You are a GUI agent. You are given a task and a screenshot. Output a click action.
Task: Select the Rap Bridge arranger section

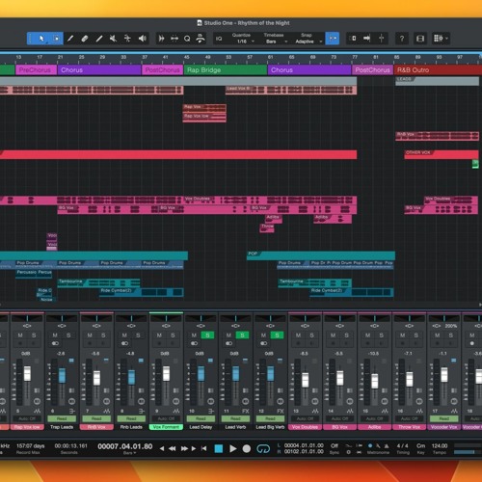[226, 69]
